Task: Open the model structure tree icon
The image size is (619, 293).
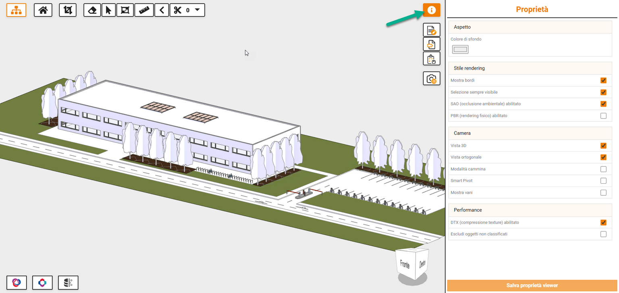Action: pos(16,10)
